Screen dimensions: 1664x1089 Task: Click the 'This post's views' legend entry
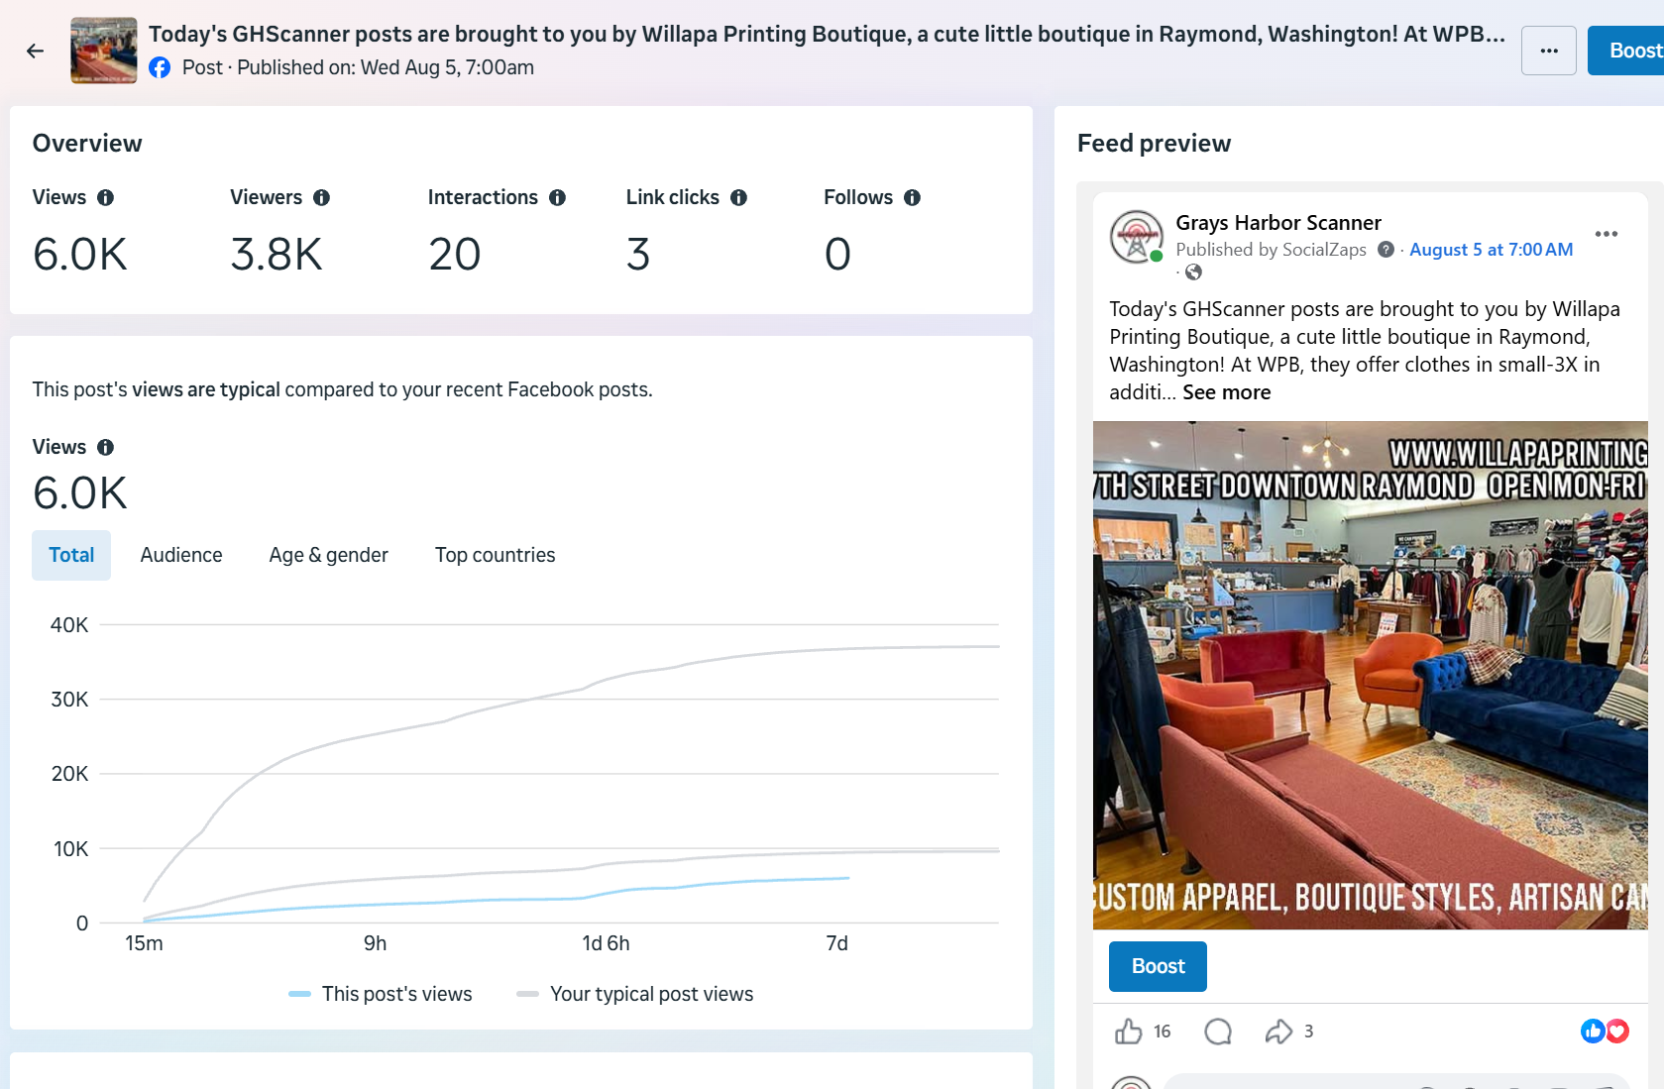(381, 994)
